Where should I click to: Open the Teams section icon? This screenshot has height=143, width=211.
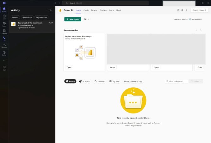4,24
